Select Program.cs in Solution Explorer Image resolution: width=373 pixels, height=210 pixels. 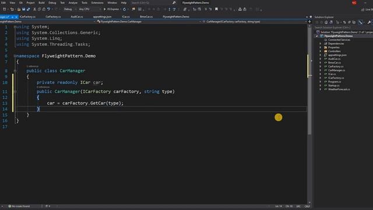pyautogui.click(x=335, y=82)
